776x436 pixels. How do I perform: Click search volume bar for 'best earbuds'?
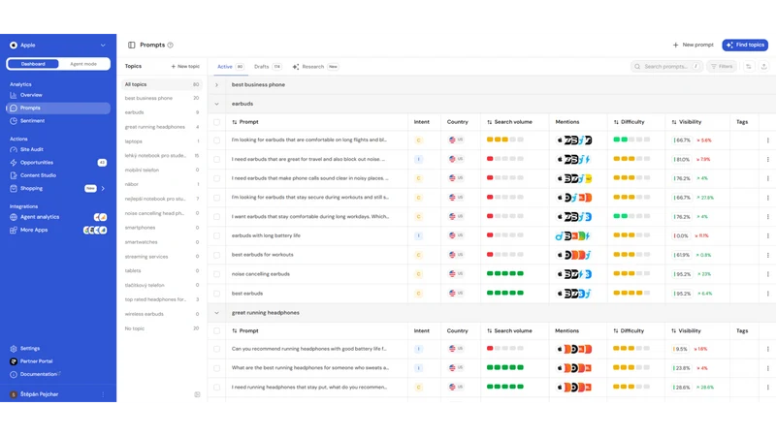coord(504,293)
